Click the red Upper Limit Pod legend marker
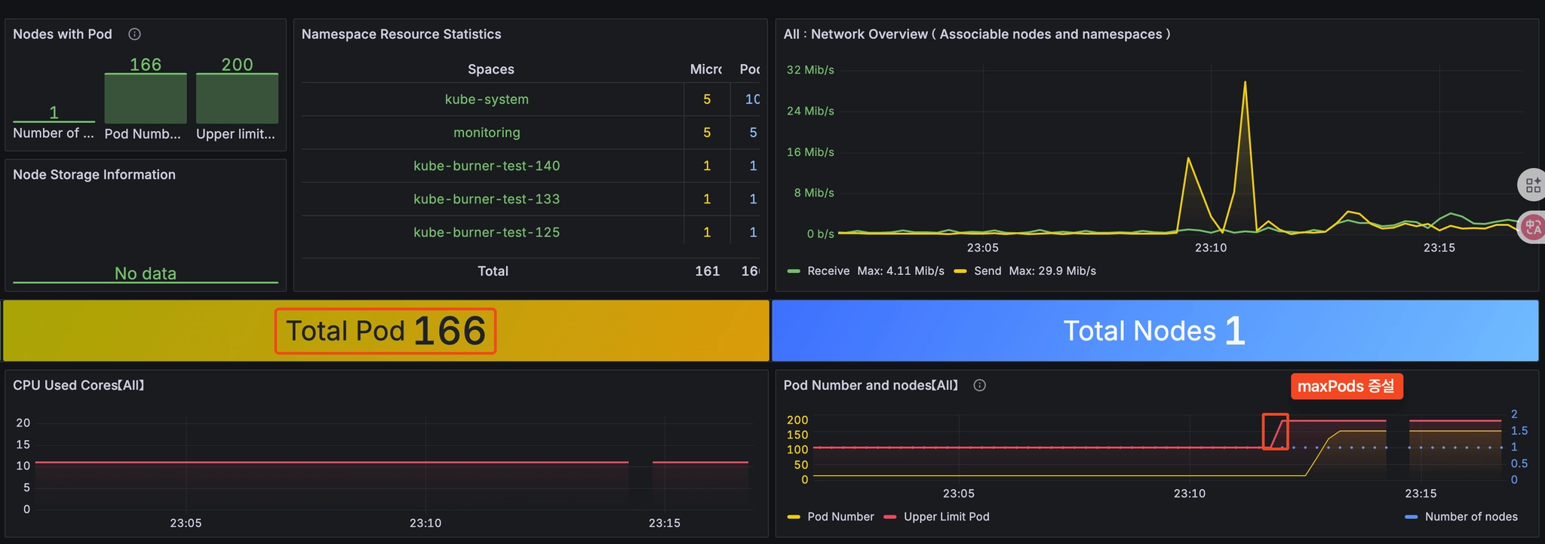This screenshot has width=1545, height=544. (890, 517)
